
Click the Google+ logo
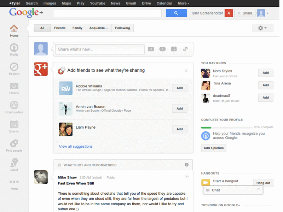tap(26, 13)
